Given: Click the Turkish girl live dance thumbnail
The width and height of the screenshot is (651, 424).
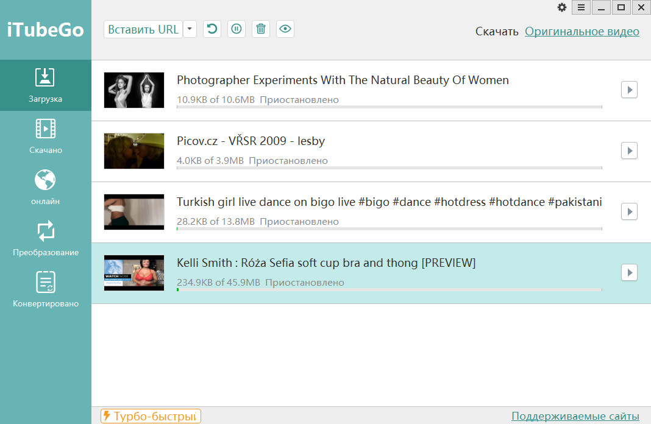Looking at the screenshot, I should [x=134, y=212].
